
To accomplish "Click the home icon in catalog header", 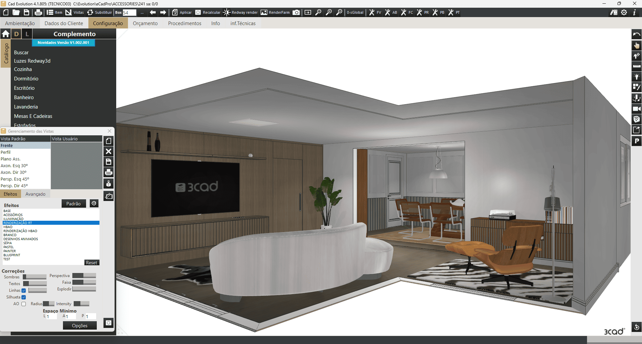I will (6, 34).
